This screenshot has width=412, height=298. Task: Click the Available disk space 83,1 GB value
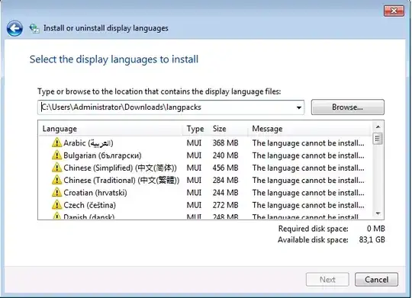coord(372,239)
